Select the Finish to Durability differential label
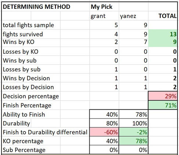Screen dimensions: 179x155 point(46,132)
